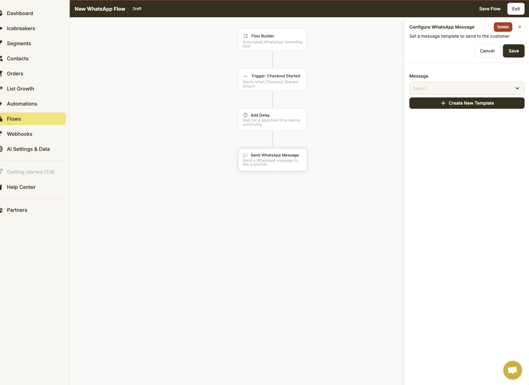Close the configure panel with X
The image size is (529, 385).
[x=519, y=27]
